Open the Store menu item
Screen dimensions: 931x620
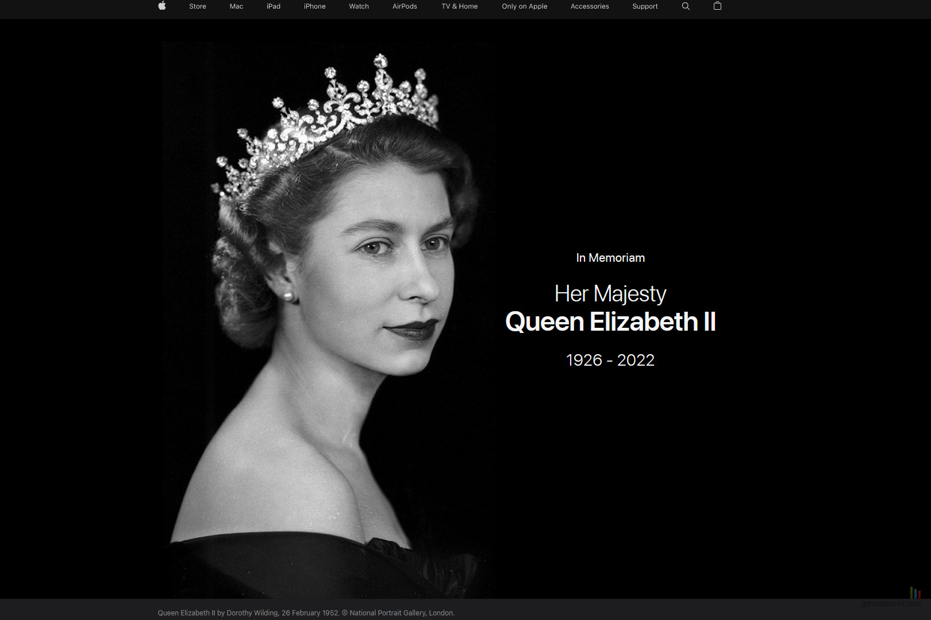198,6
